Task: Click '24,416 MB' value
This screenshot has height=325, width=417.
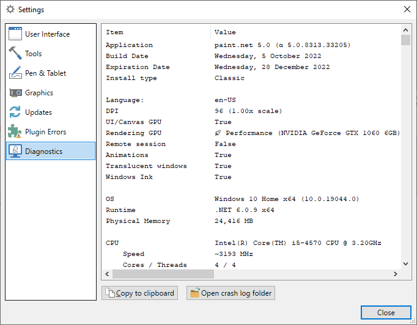Action: [x=234, y=221]
